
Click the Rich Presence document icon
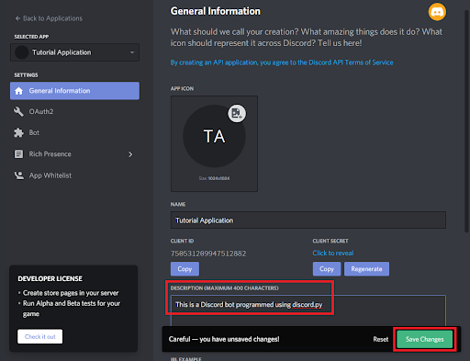pyautogui.click(x=18, y=154)
